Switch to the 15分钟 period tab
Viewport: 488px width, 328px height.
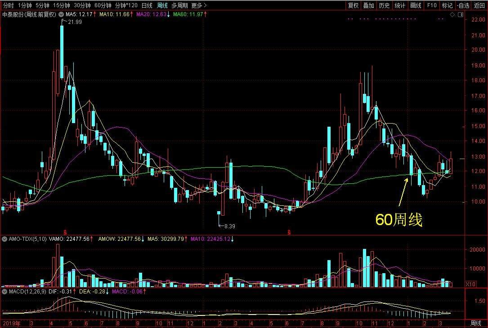tap(61, 5)
